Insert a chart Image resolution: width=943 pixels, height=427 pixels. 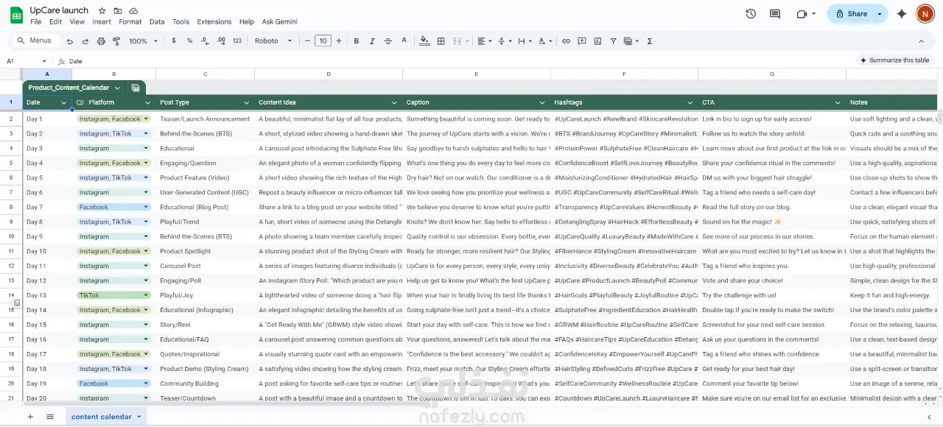click(597, 41)
